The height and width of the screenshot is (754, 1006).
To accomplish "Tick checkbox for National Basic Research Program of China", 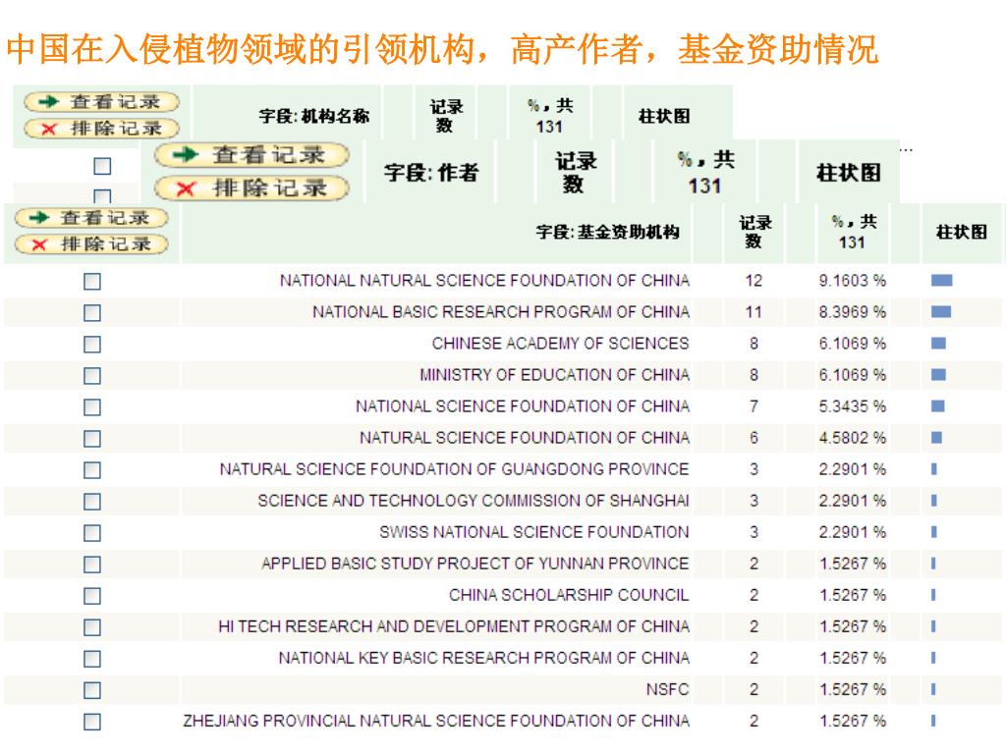I will point(92,312).
